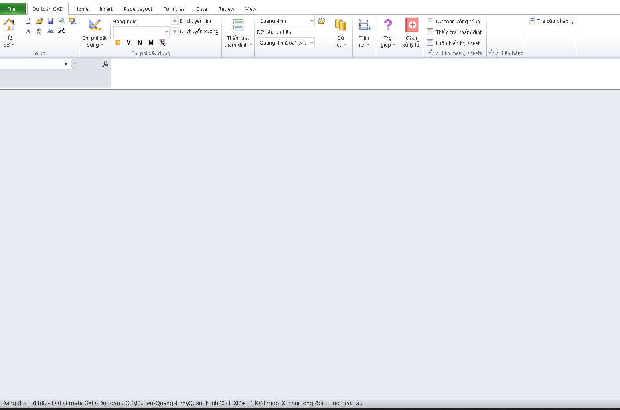
Task: Click the save floppy disk icon
Action: click(51, 21)
